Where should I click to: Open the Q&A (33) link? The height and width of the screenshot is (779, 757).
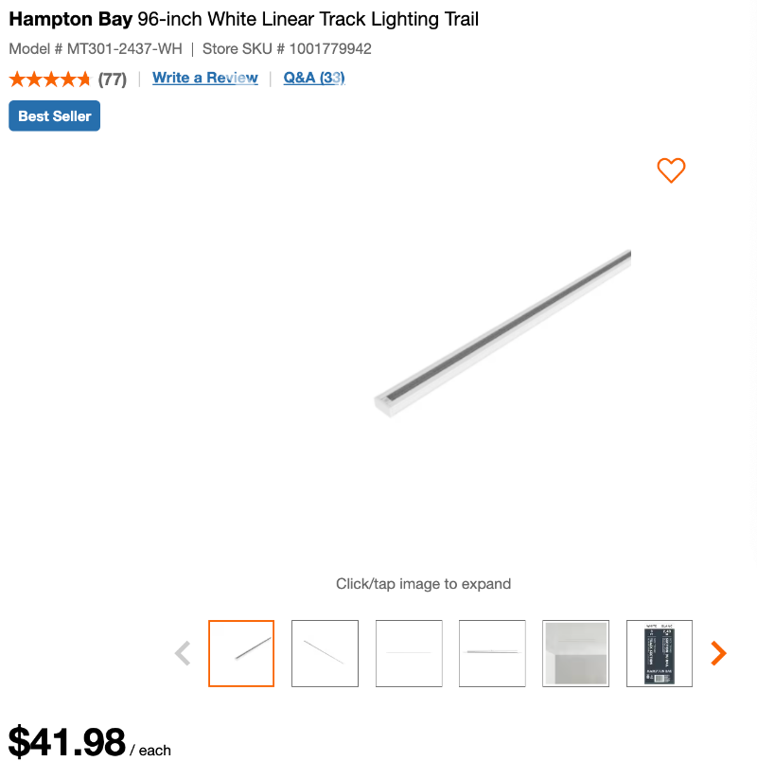click(x=314, y=78)
